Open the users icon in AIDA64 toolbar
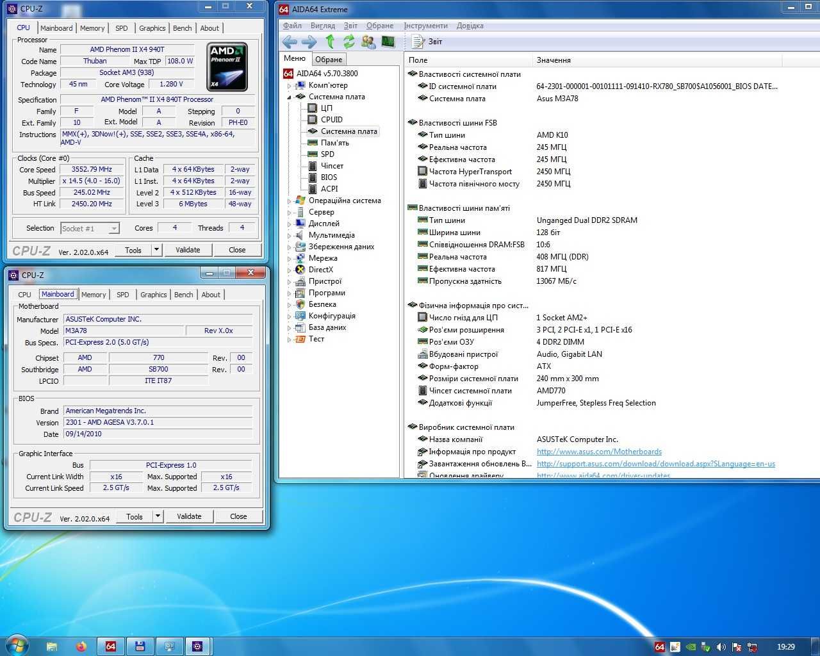 [x=368, y=42]
